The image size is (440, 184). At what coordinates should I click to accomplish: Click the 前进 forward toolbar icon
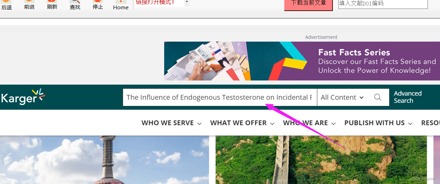29,5
